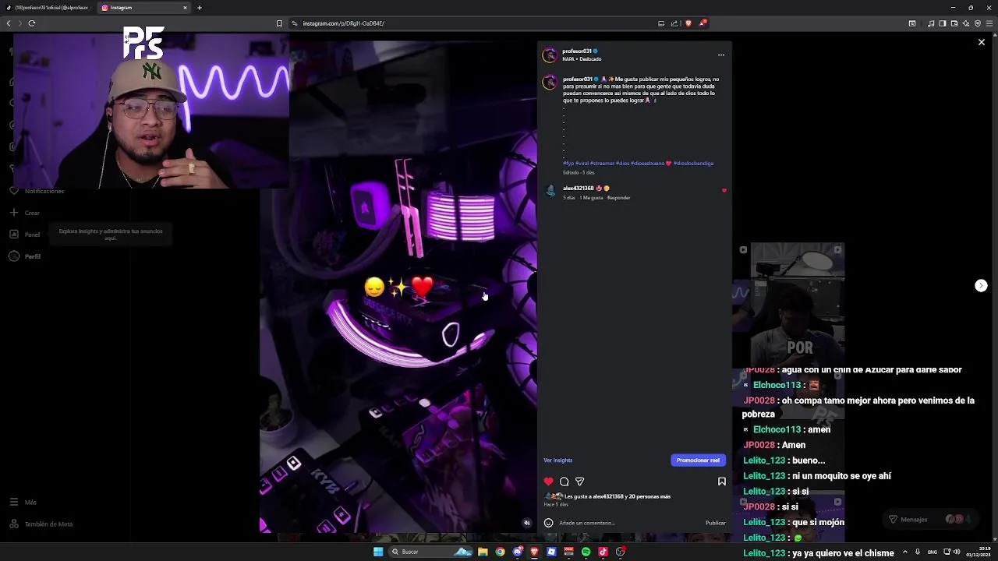Open comments with the speech bubble icon

[x=564, y=482]
